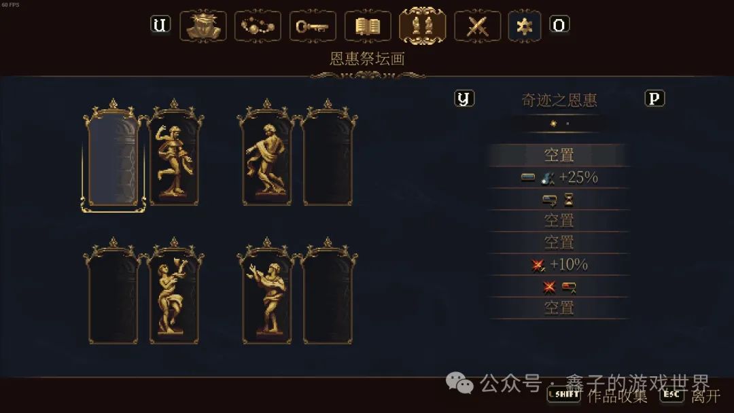This screenshot has width=734, height=413.
Task: Go to previous favour page with Y
Action: 464,98
